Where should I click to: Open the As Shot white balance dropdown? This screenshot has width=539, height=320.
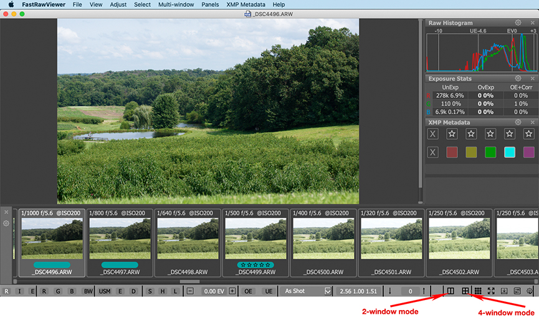pyautogui.click(x=308, y=291)
